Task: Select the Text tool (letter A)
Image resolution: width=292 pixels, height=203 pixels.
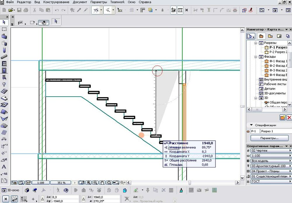Action: pos(4,167)
